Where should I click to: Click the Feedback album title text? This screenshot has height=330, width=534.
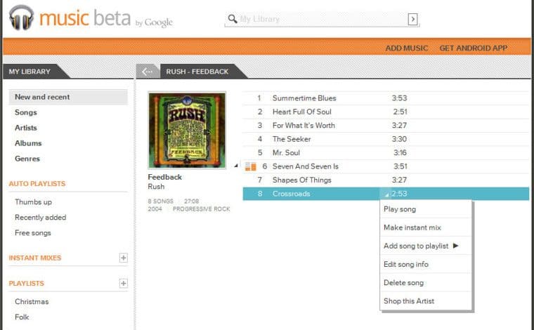pyautogui.click(x=165, y=177)
